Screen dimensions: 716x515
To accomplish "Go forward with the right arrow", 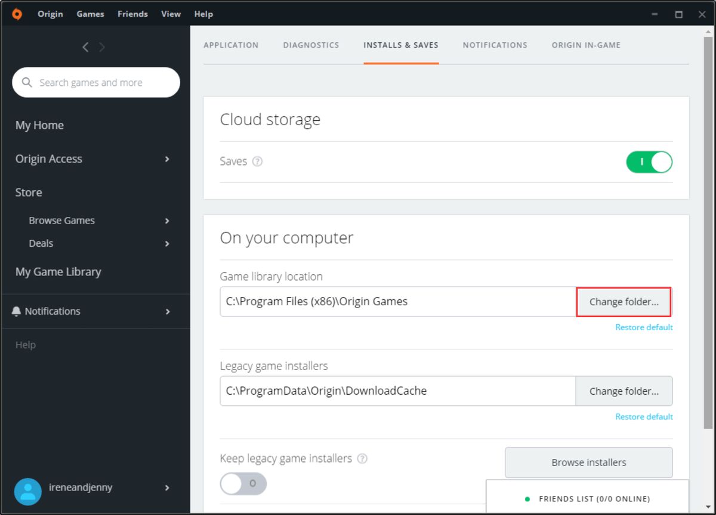I will click(x=102, y=47).
